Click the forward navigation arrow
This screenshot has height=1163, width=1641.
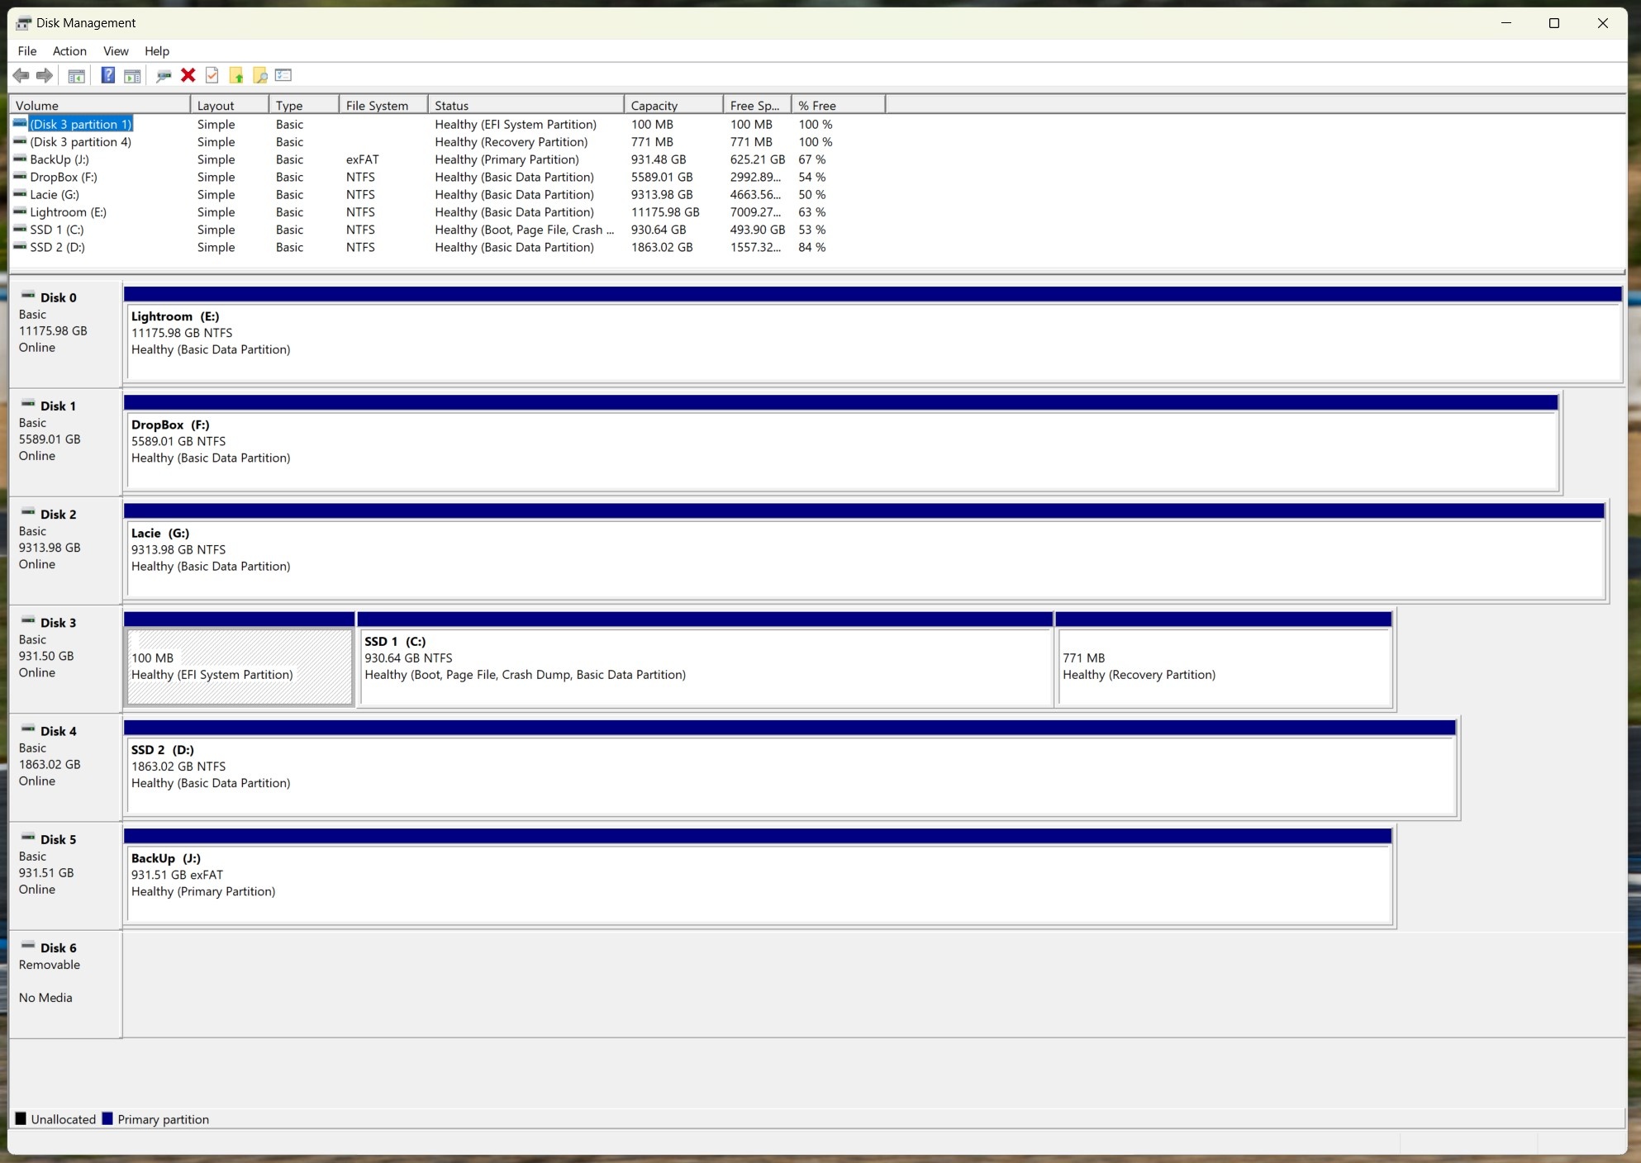(44, 75)
